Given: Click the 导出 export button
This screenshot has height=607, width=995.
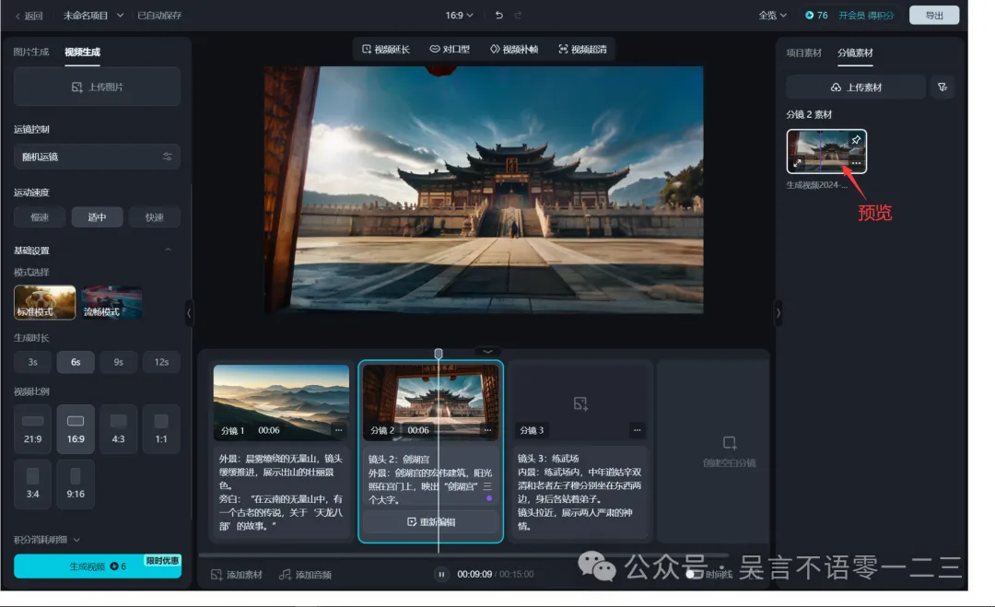Looking at the screenshot, I should click(x=933, y=16).
